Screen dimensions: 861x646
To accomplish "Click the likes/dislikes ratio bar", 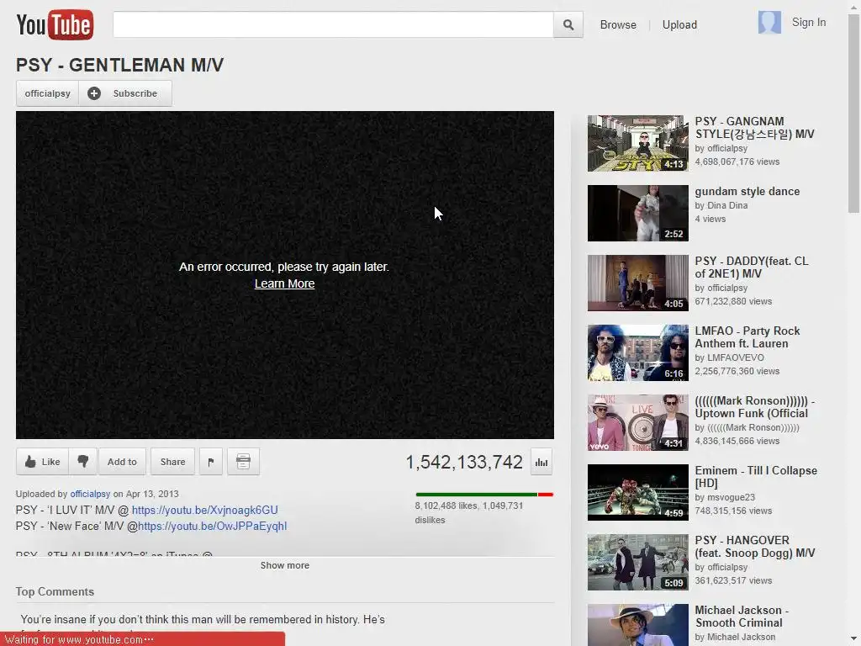I will coord(484,495).
